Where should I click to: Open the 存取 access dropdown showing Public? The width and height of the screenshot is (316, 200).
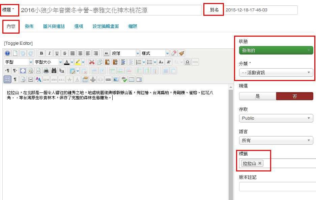[x=276, y=118]
